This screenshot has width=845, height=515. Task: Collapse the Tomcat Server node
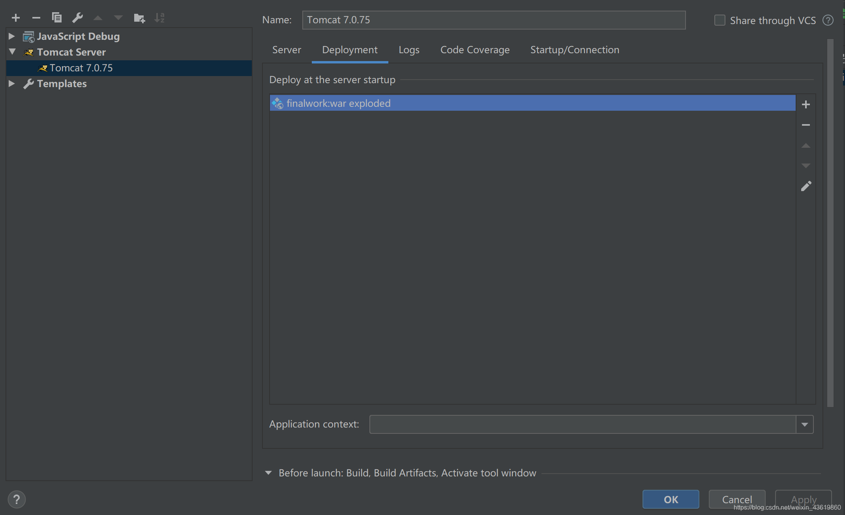[12, 52]
